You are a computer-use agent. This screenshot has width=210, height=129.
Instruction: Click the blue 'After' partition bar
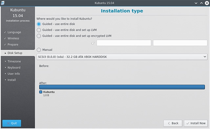[122, 87]
